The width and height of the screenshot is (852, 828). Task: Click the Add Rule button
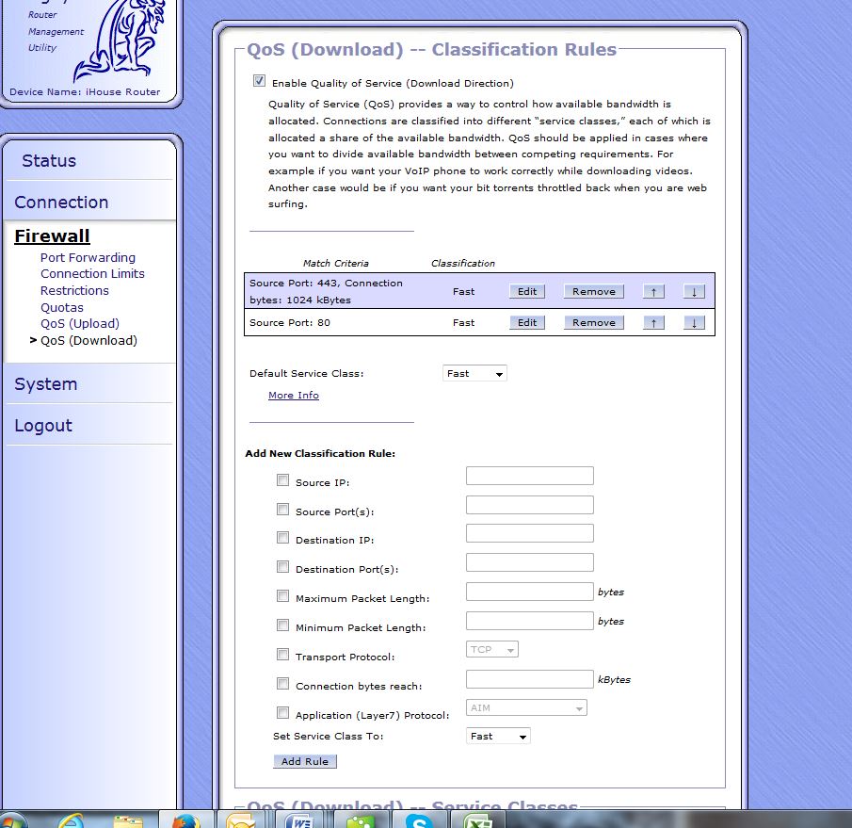pyautogui.click(x=304, y=761)
